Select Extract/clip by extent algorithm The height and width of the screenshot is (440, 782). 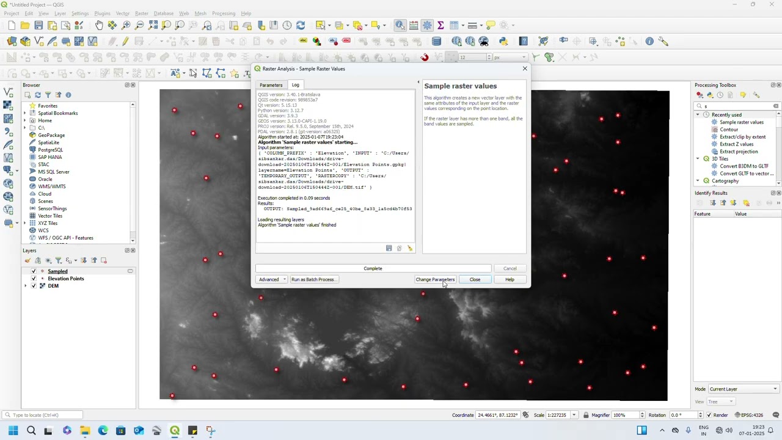point(742,137)
